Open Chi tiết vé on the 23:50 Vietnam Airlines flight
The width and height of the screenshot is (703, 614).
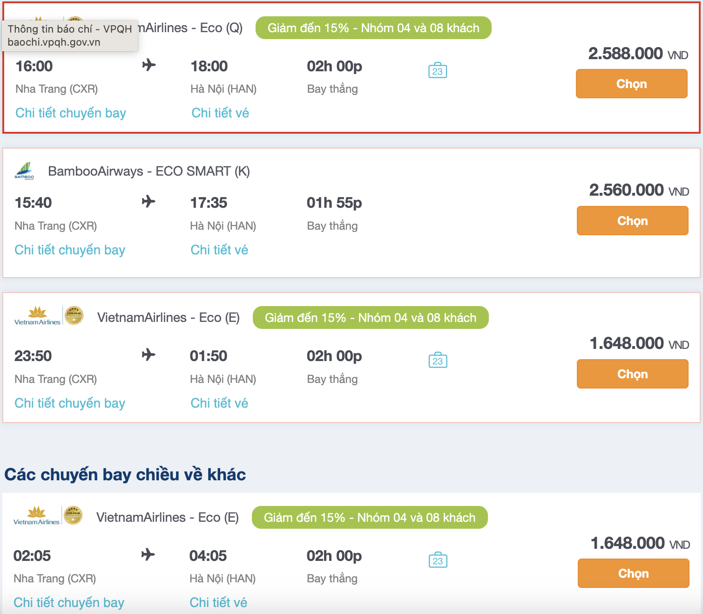[x=219, y=403]
